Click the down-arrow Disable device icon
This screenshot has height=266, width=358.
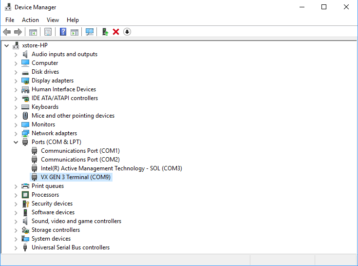click(127, 32)
